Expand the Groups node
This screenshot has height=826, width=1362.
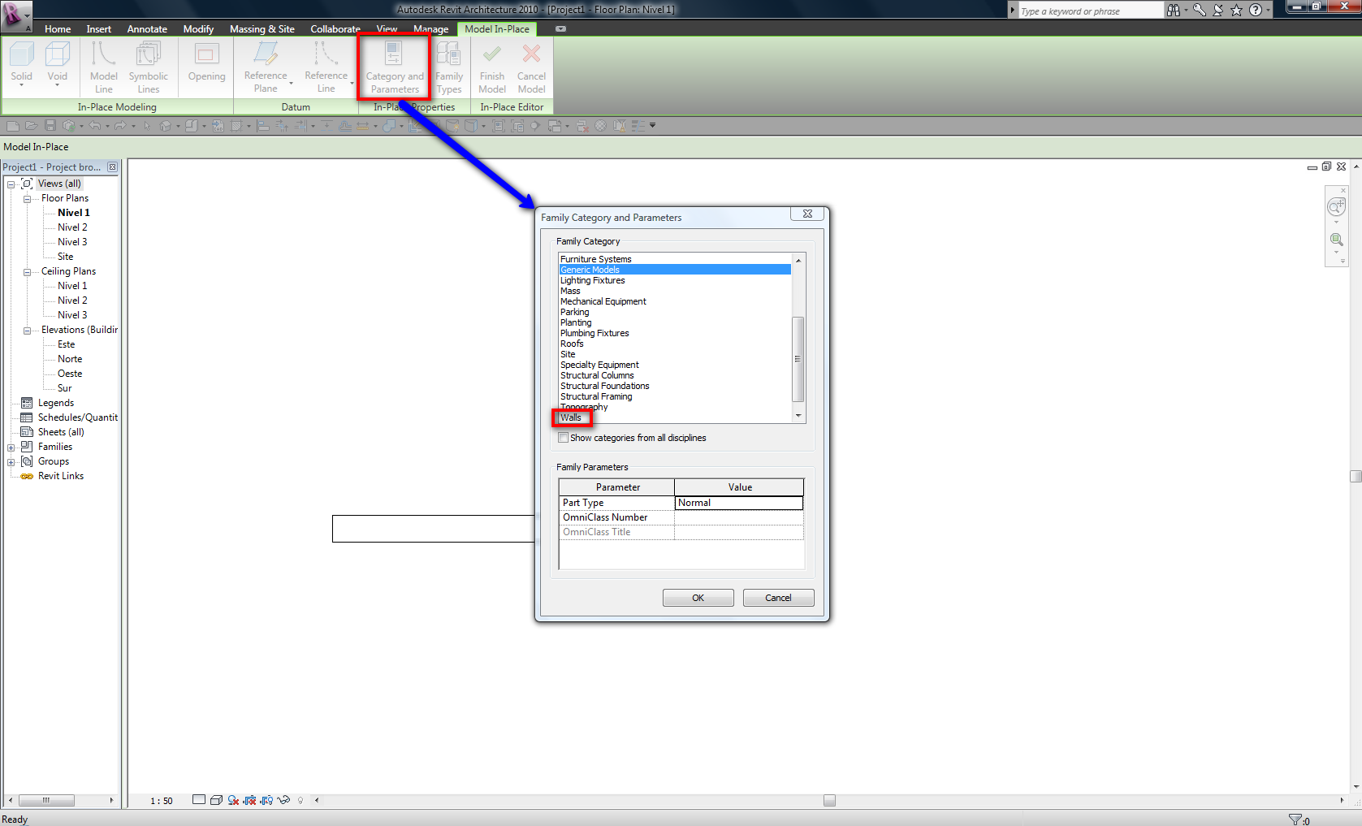click(11, 462)
